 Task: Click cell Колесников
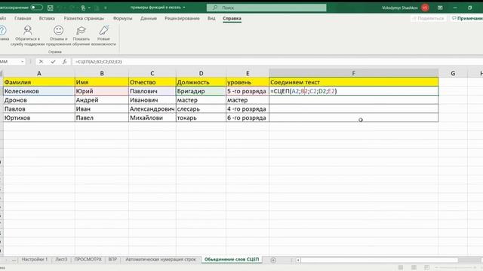point(38,91)
